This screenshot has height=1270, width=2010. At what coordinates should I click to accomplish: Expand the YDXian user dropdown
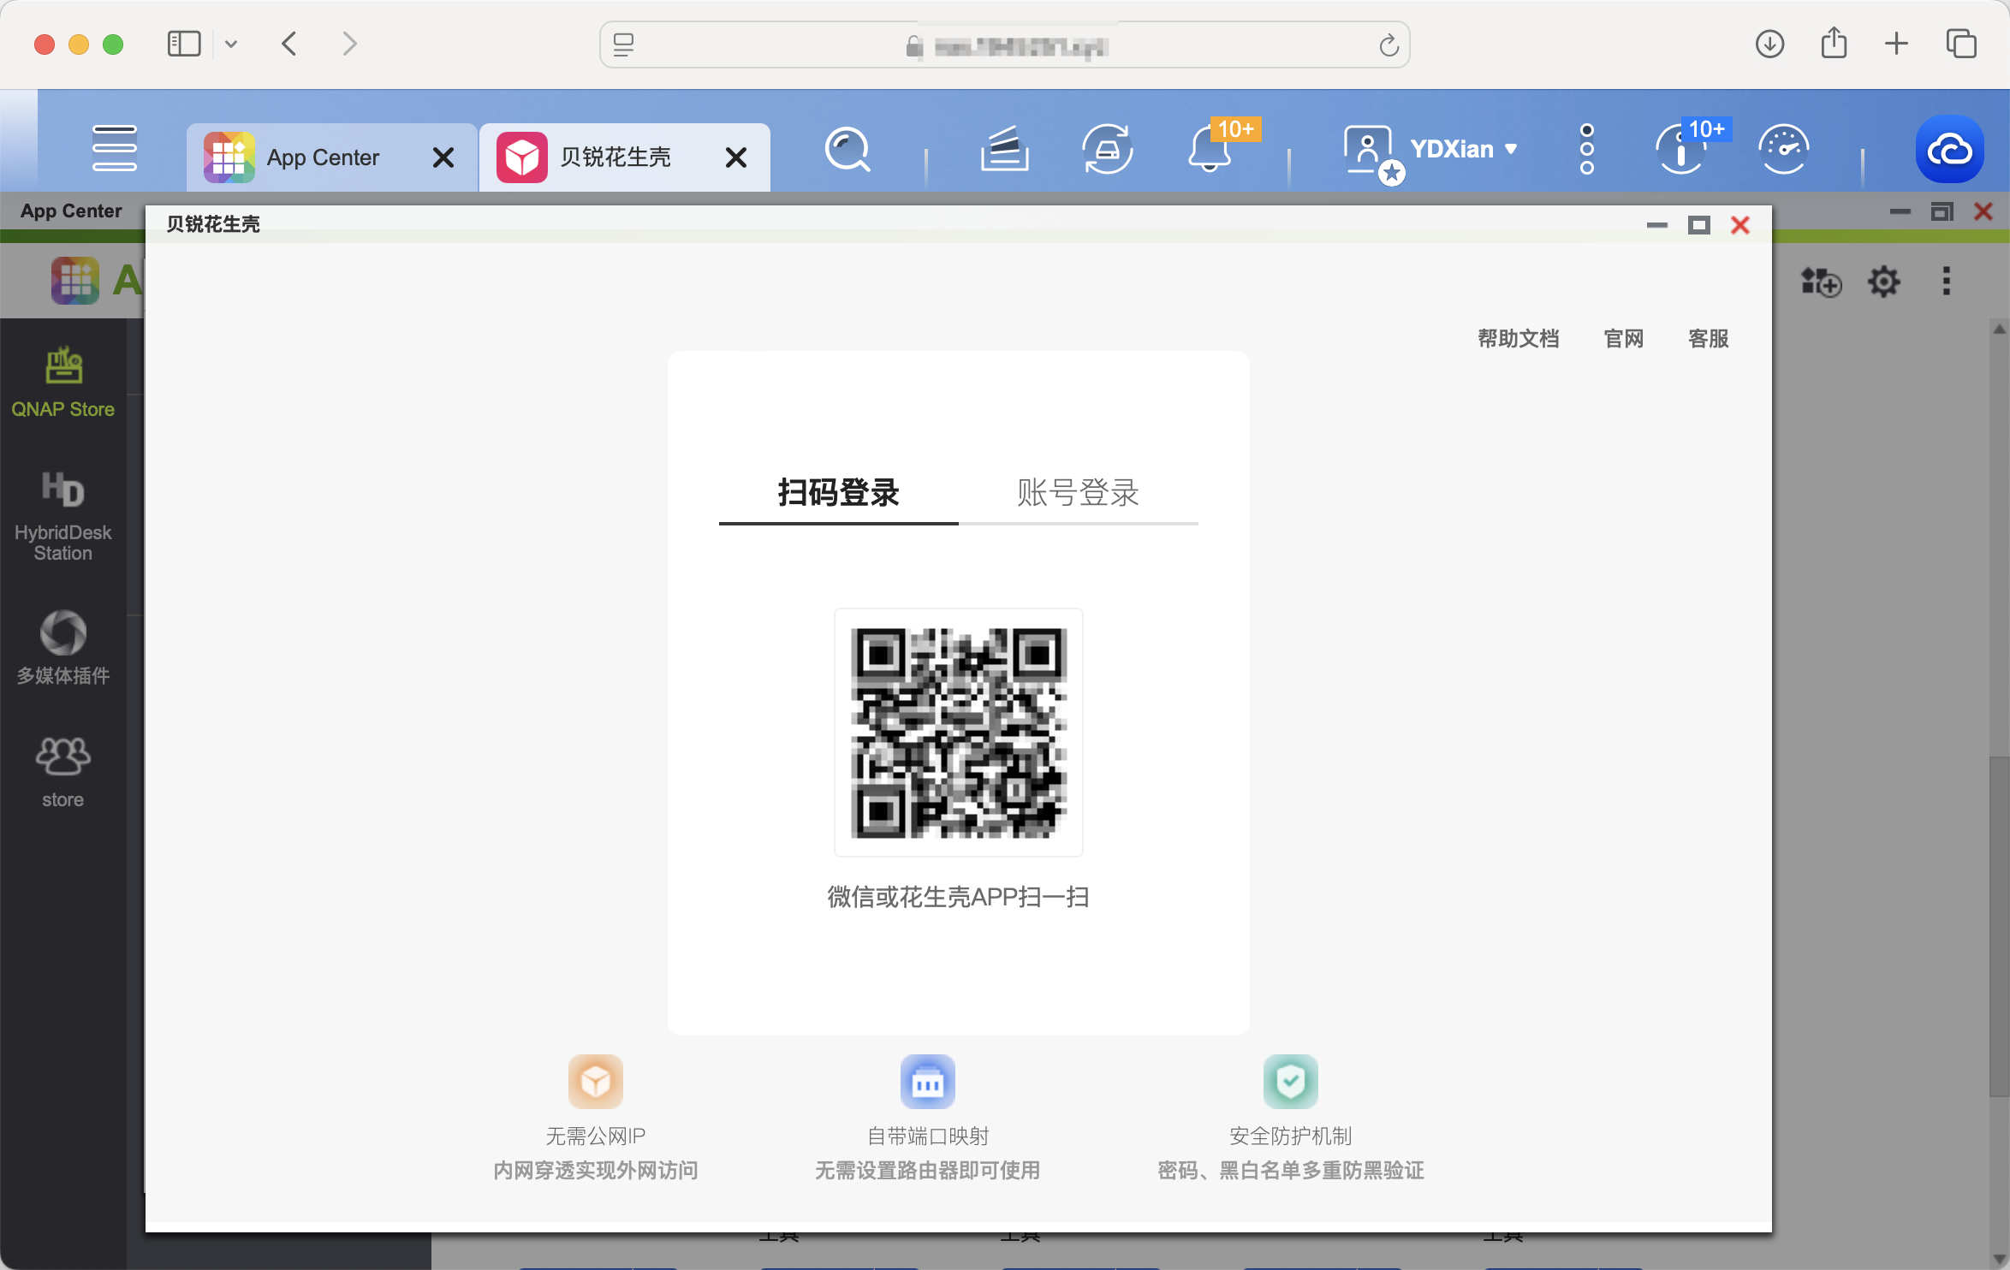tap(1464, 149)
